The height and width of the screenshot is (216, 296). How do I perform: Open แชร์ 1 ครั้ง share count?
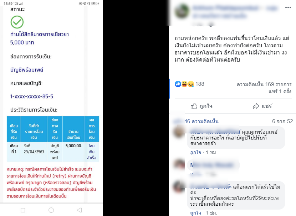click(x=280, y=91)
